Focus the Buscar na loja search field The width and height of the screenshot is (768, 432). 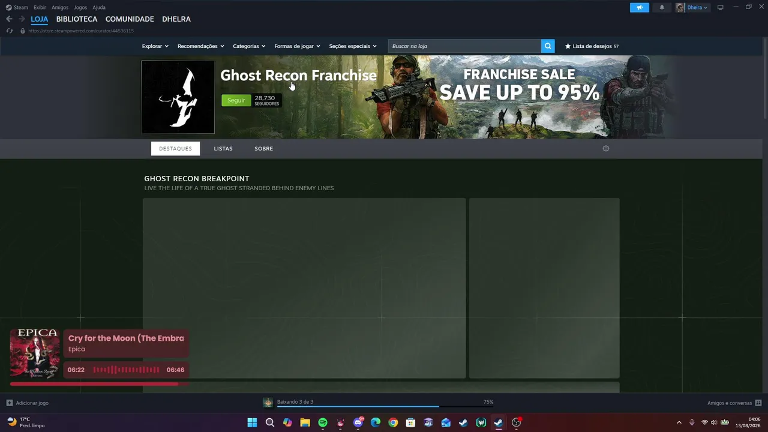coord(464,46)
